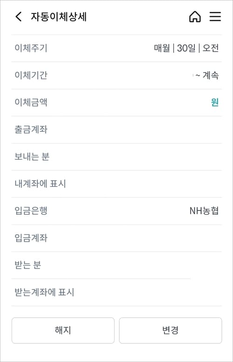Tap the 입금은행 label
This screenshot has height=362, width=233.
[31, 211]
